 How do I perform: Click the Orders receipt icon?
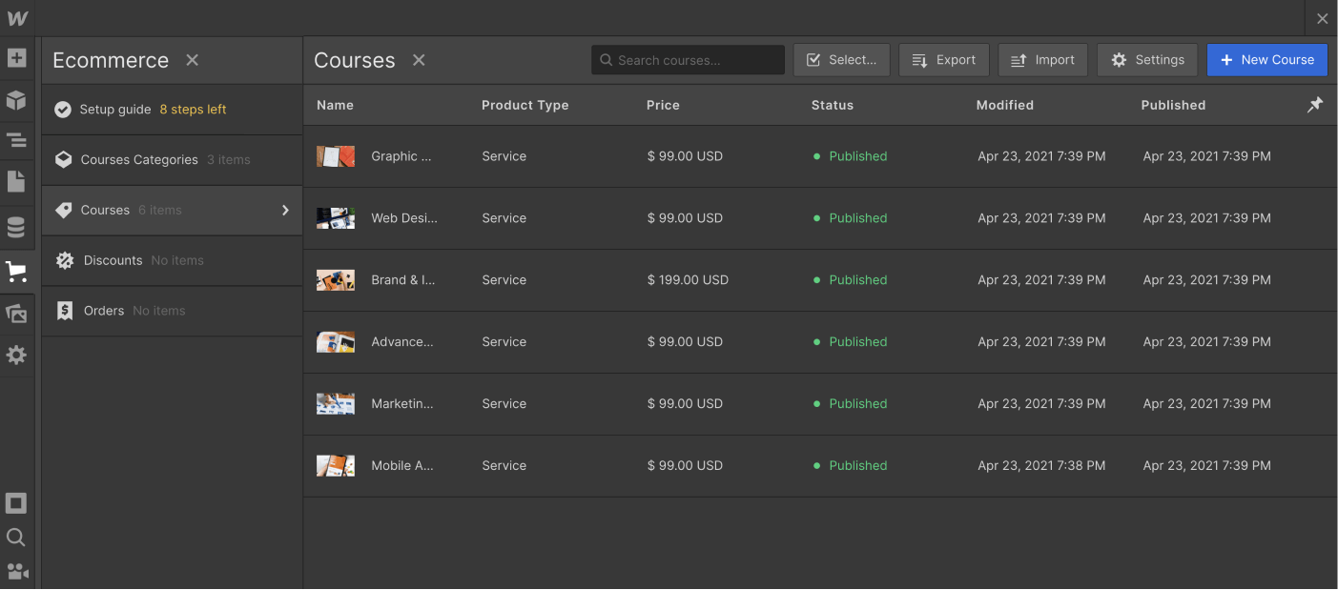[x=64, y=311]
